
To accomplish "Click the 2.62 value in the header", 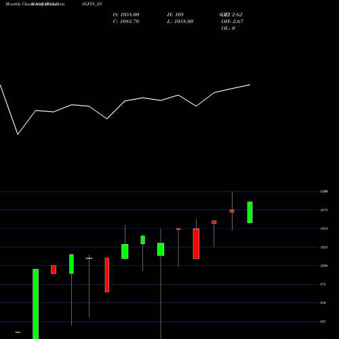I will tap(237, 15).
